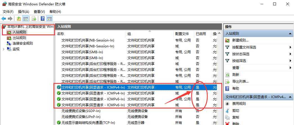The image size is (294, 125).
Task: Select 无线便携式设备(UPnP-In) rule
Action: coord(137,117)
